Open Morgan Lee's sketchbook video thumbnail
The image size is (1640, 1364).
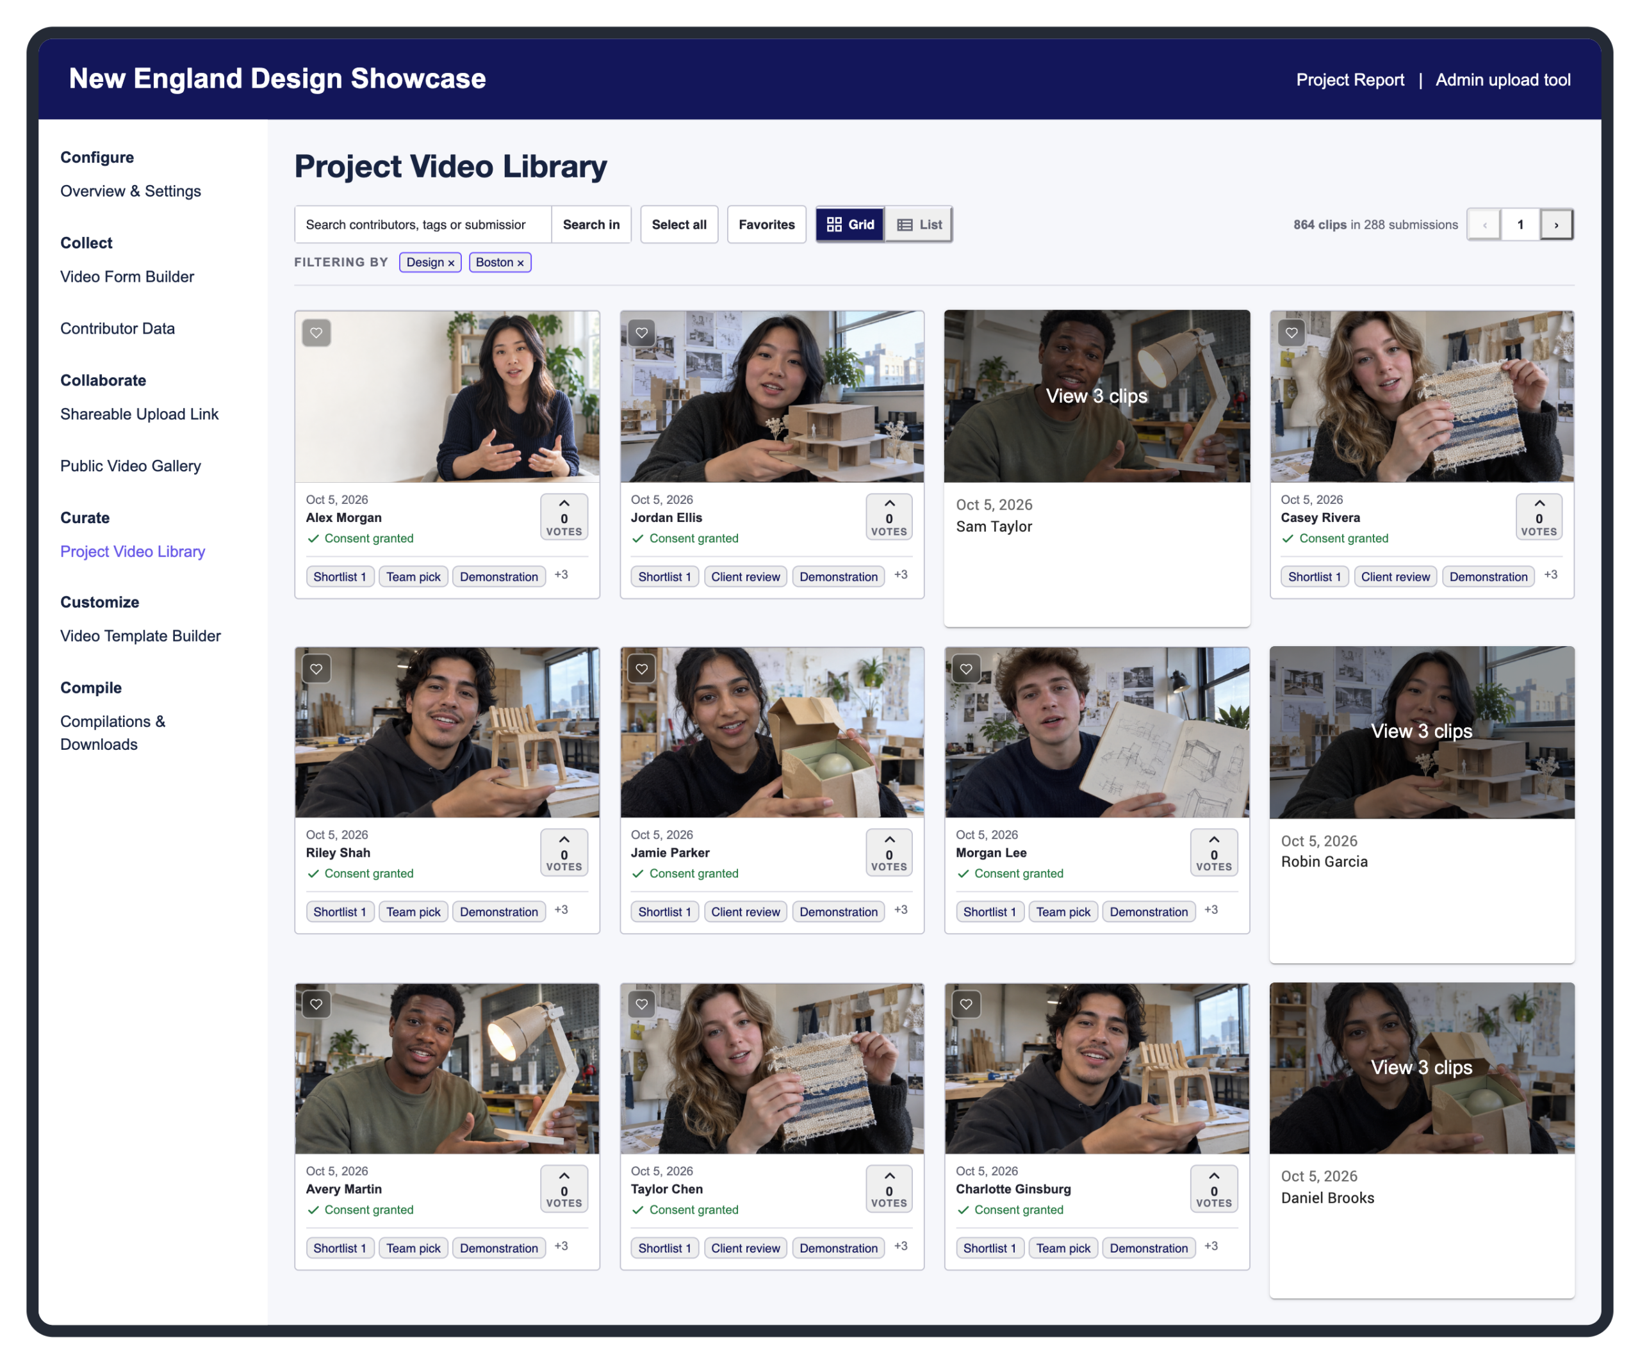click(x=1097, y=731)
